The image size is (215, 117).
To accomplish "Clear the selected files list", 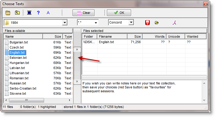I will point(84,13).
